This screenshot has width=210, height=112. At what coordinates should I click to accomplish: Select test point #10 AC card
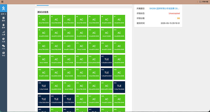pyautogui.click(x=69, y=34)
